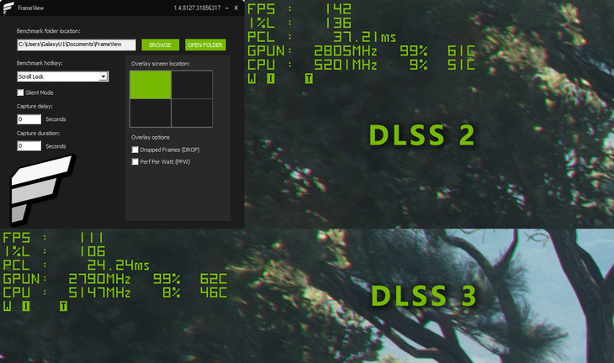614x363 pixels.
Task: Click the FPS 142 overlay value
Action: (338, 9)
